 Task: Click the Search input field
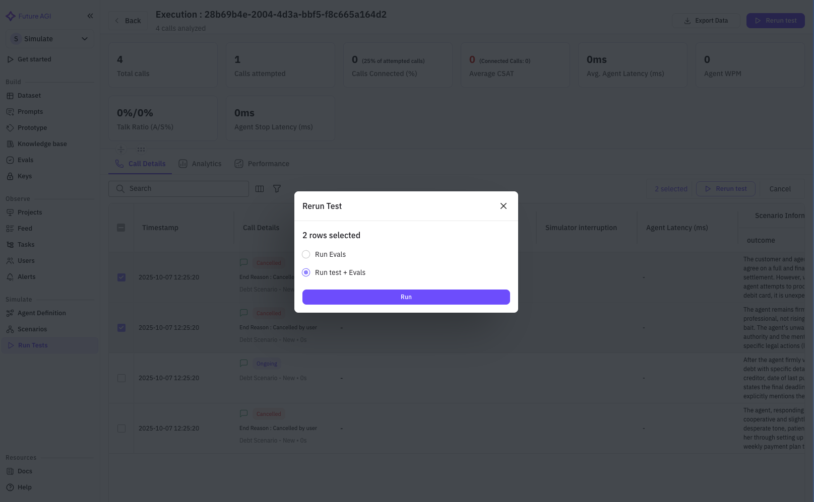(x=178, y=189)
